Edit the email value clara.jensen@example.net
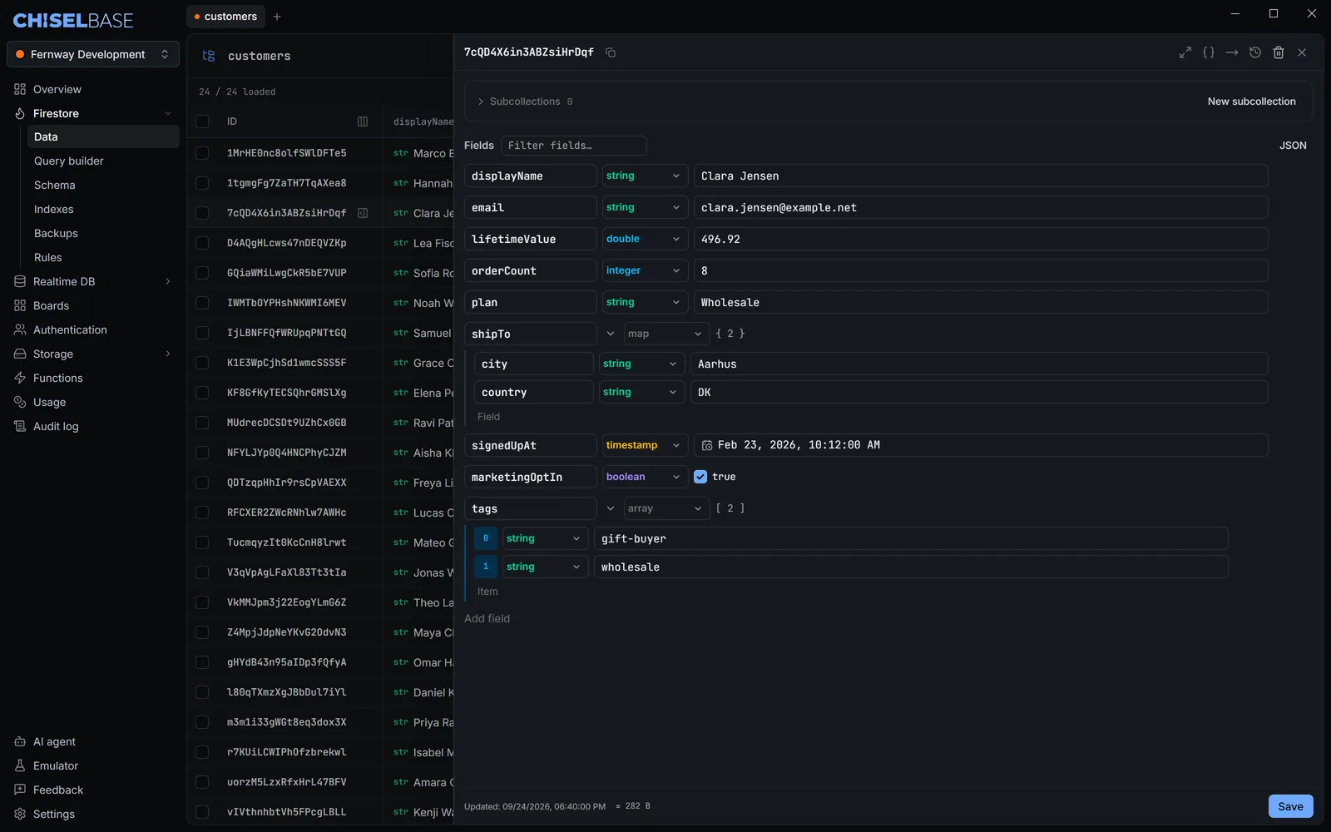The image size is (1331, 832). (x=981, y=207)
